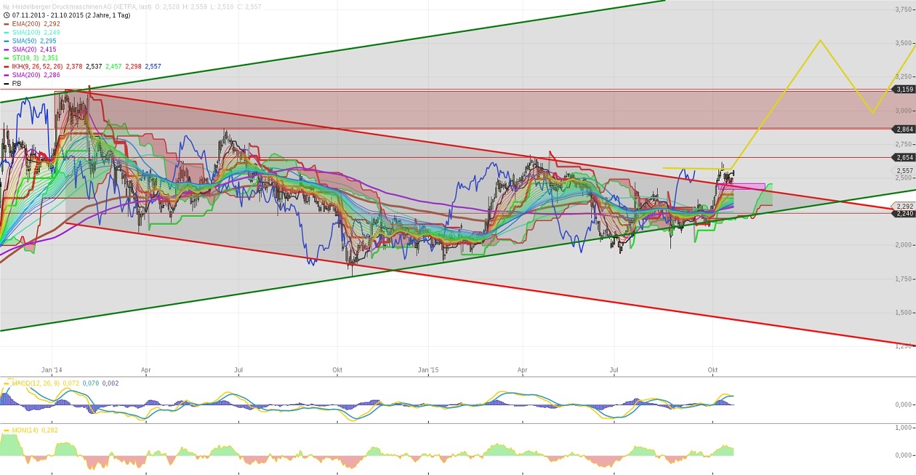Click the candlestick chart type icon
Image resolution: width=916 pixels, height=475 pixels.
click(x=6, y=7)
